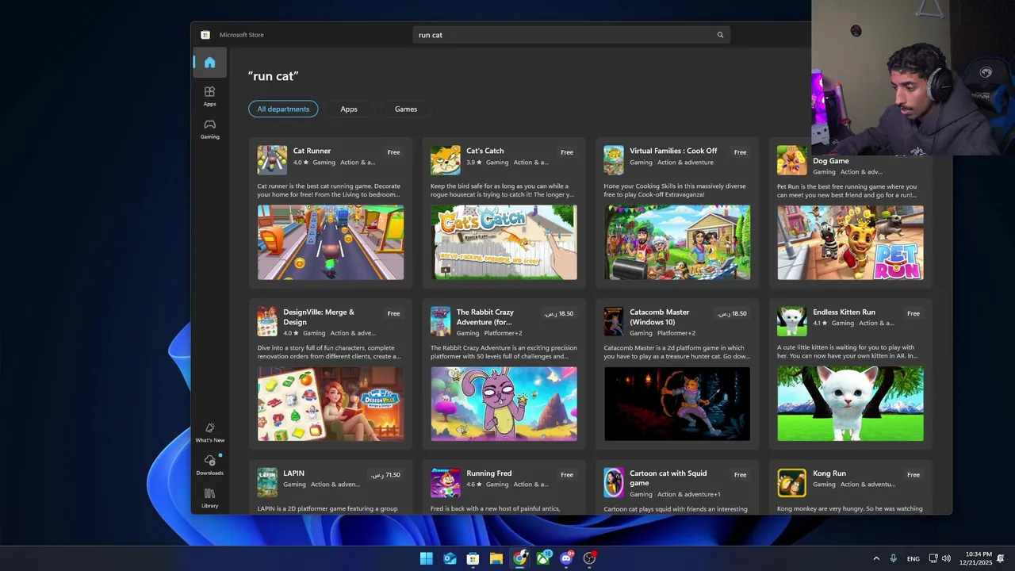1015x571 pixels.
Task: Open Discord from the taskbar
Action: pyautogui.click(x=566, y=558)
